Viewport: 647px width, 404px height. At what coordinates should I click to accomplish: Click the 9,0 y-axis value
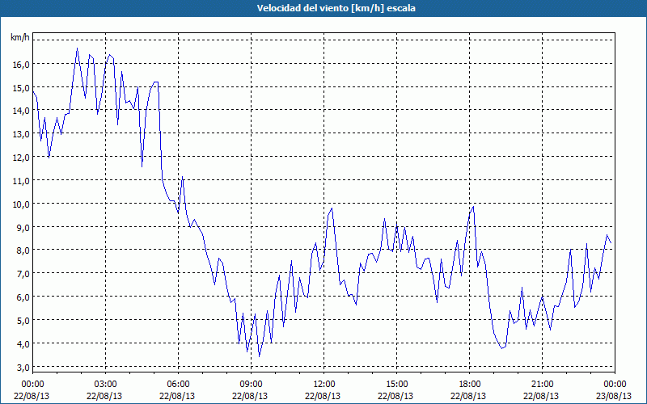[x=23, y=227]
